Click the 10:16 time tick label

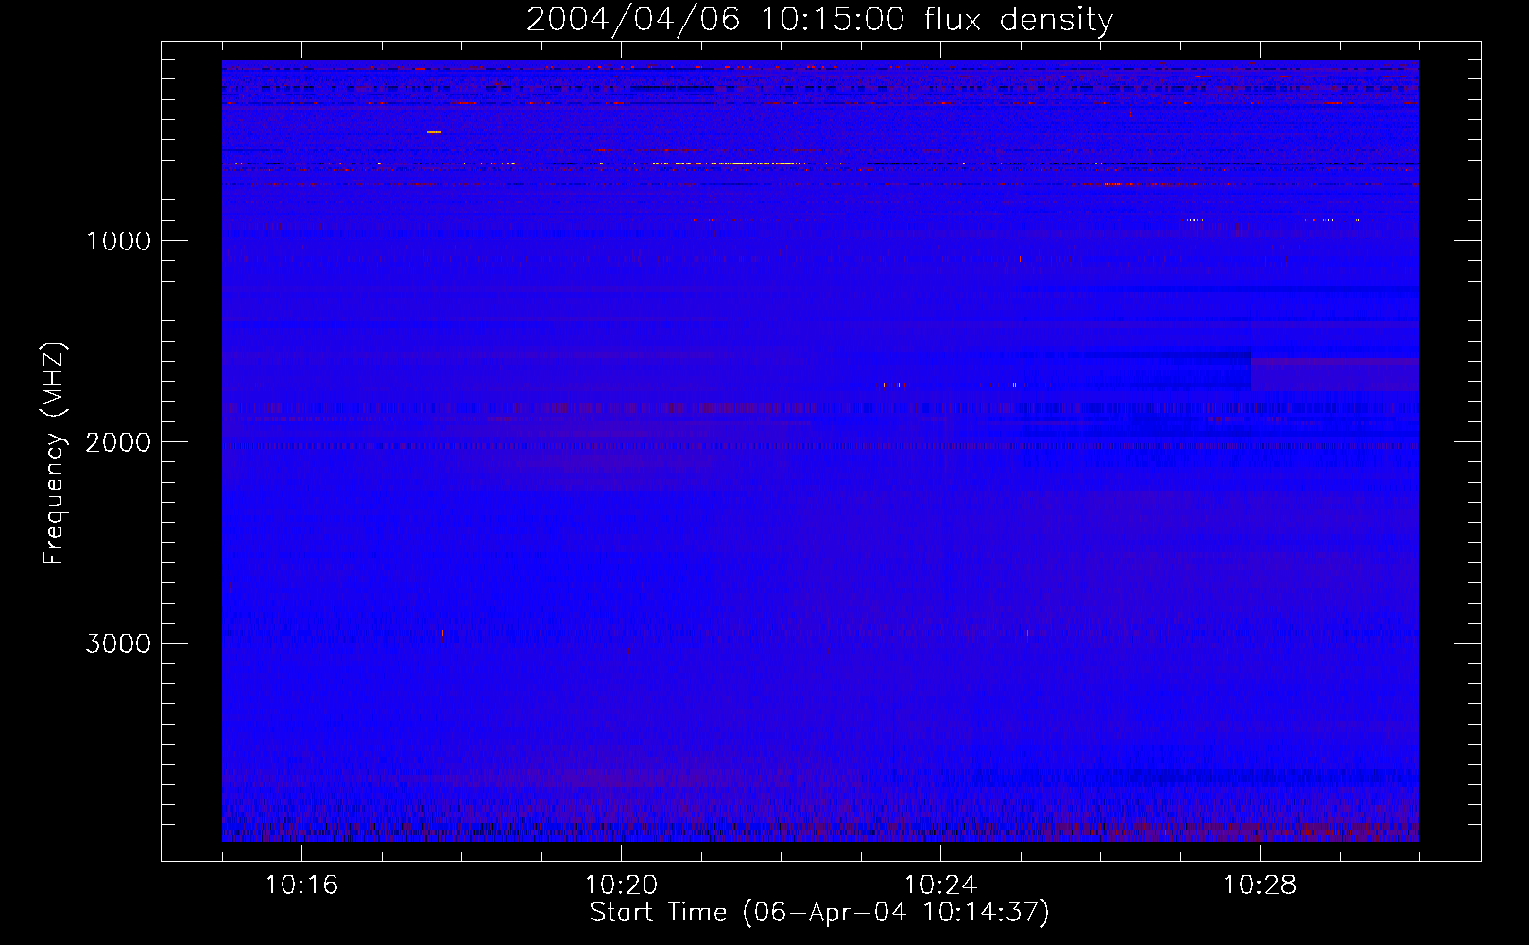click(x=301, y=885)
